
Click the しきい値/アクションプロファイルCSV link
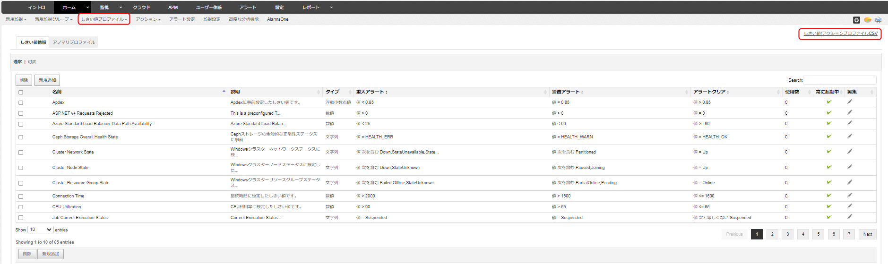click(840, 34)
